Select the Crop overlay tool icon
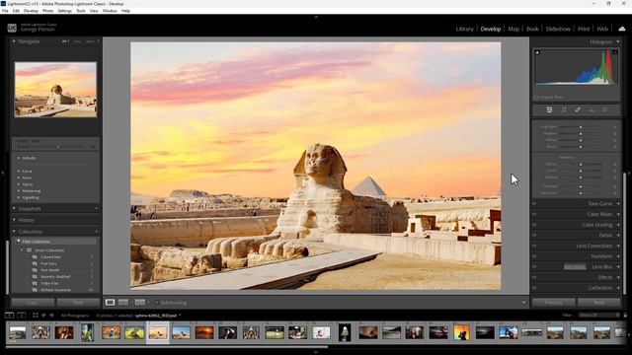The width and height of the screenshot is (632, 355). (564, 109)
